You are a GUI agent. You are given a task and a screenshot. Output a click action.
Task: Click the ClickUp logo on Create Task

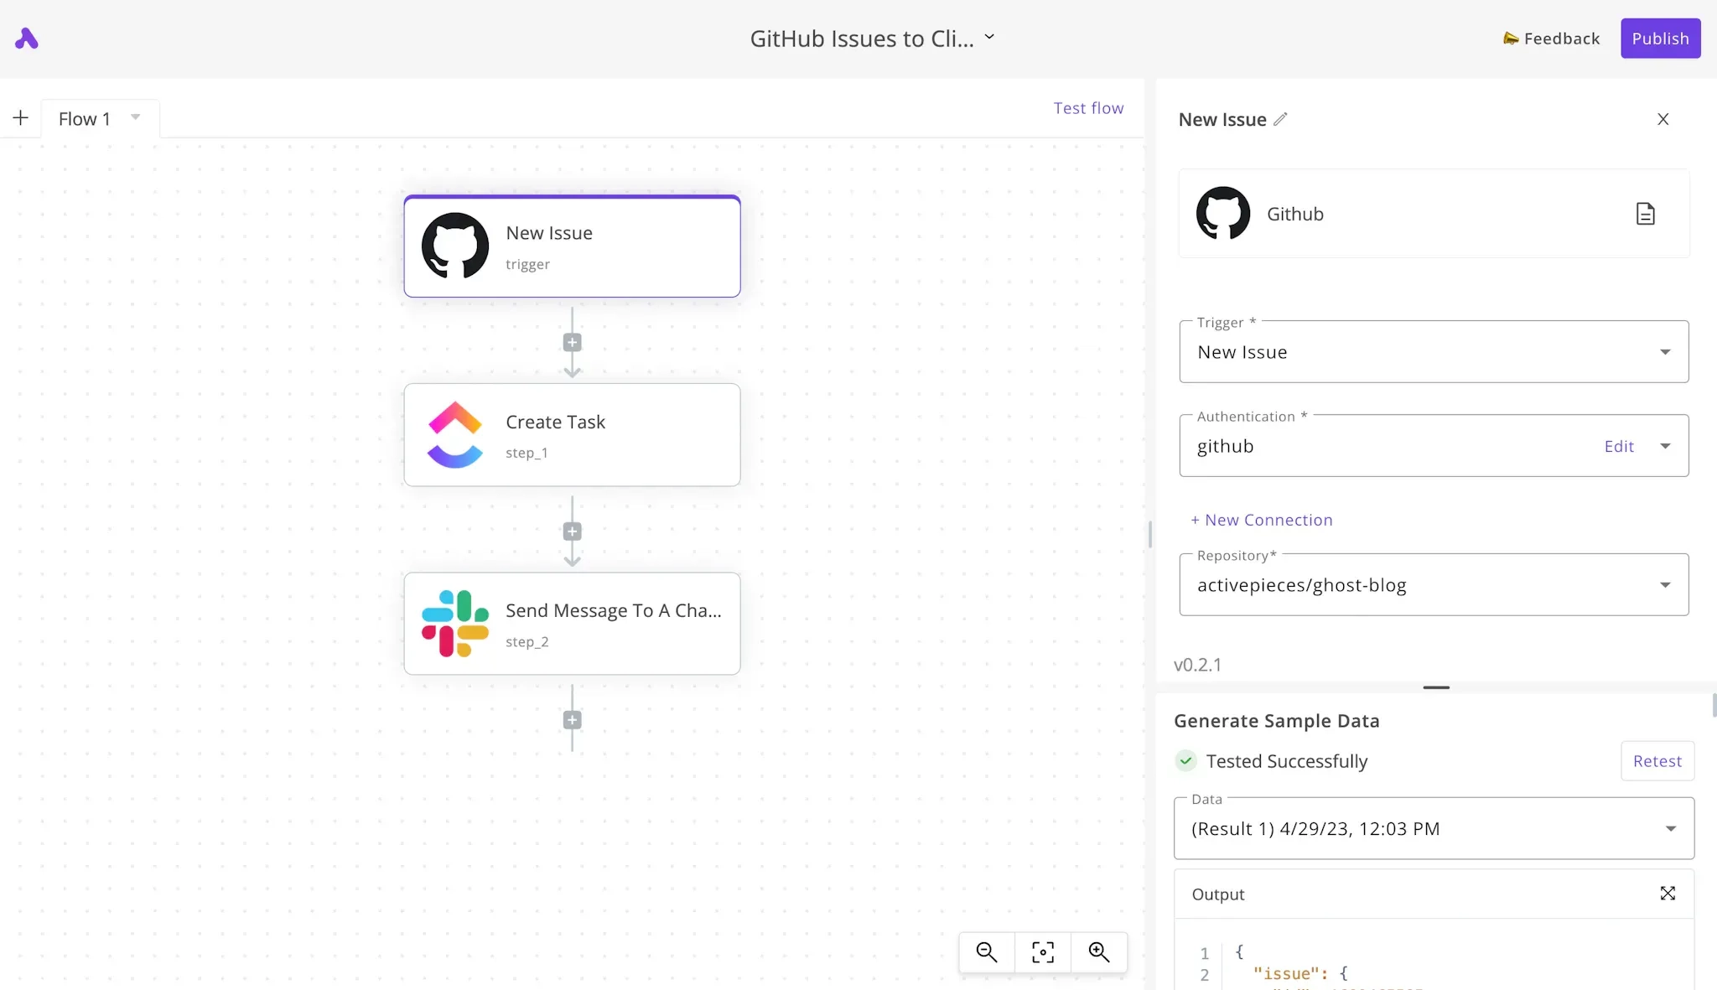point(455,435)
